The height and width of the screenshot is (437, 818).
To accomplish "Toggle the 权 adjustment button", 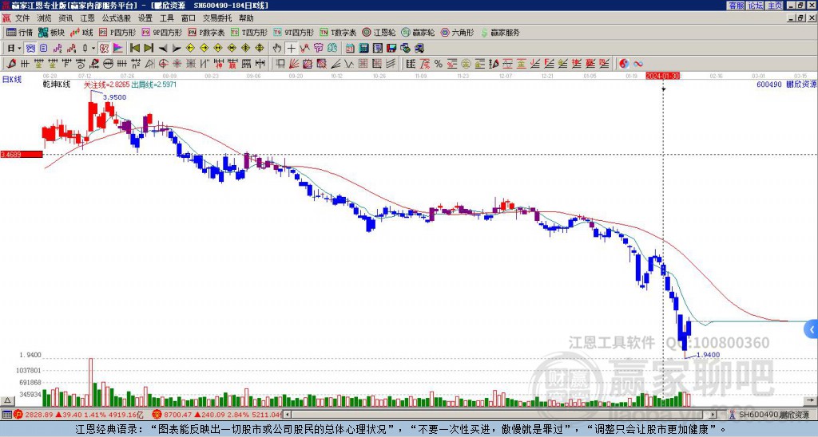I will tap(105, 49).
